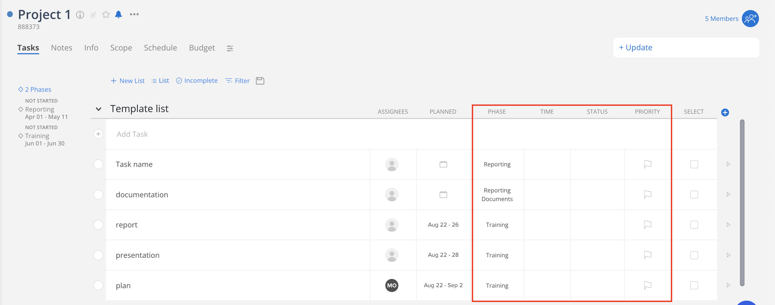Set priority flag for report task
This screenshot has height=305, width=775.
(x=647, y=225)
